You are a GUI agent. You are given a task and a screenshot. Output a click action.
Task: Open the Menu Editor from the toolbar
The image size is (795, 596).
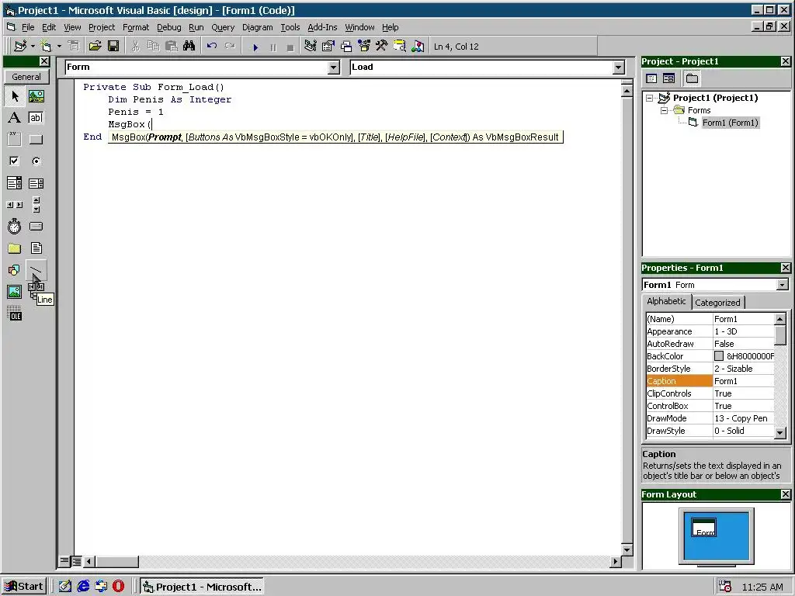(74, 46)
